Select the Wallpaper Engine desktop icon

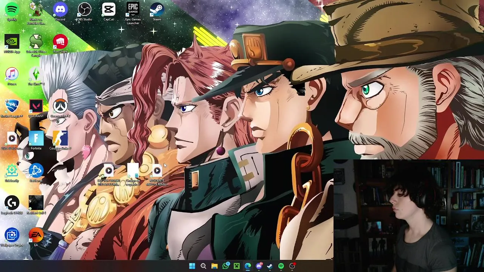12,237
